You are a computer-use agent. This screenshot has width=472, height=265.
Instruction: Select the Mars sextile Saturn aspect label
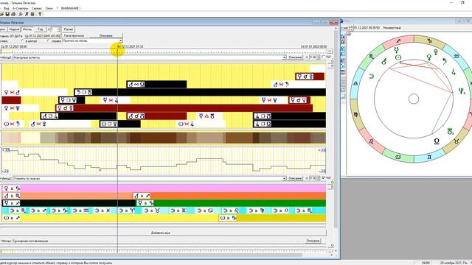coord(281,85)
